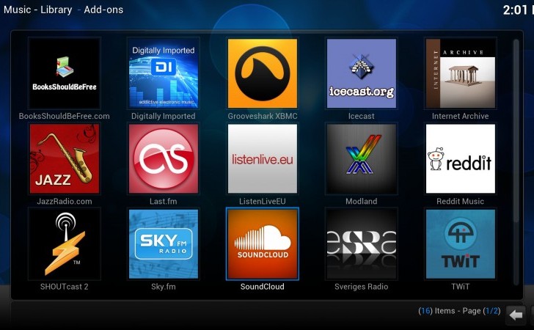Open the BooksShouldBeFree add-on icon
The height and width of the screenshot is (330, 534).
pos(65,73)
